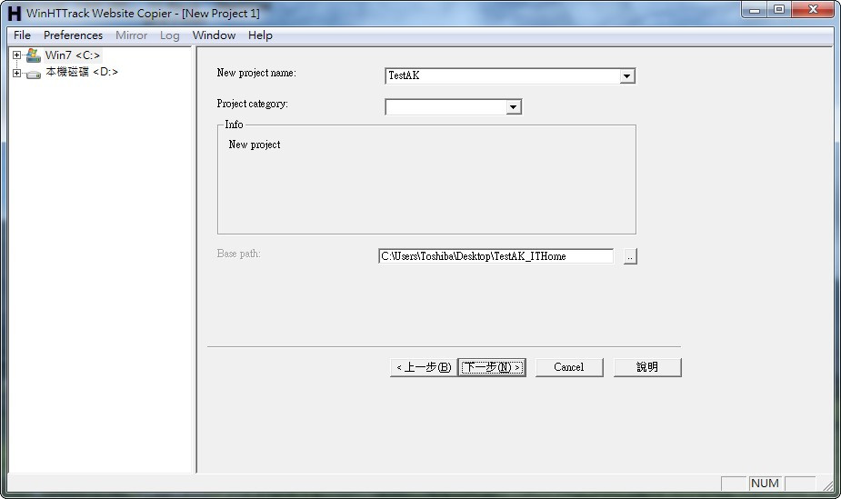Open the File menu
This screenshot has height=499, width=841.
(22, 35)
